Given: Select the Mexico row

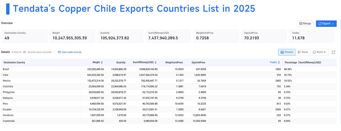Looking at the screenshot, I should 169,81.
